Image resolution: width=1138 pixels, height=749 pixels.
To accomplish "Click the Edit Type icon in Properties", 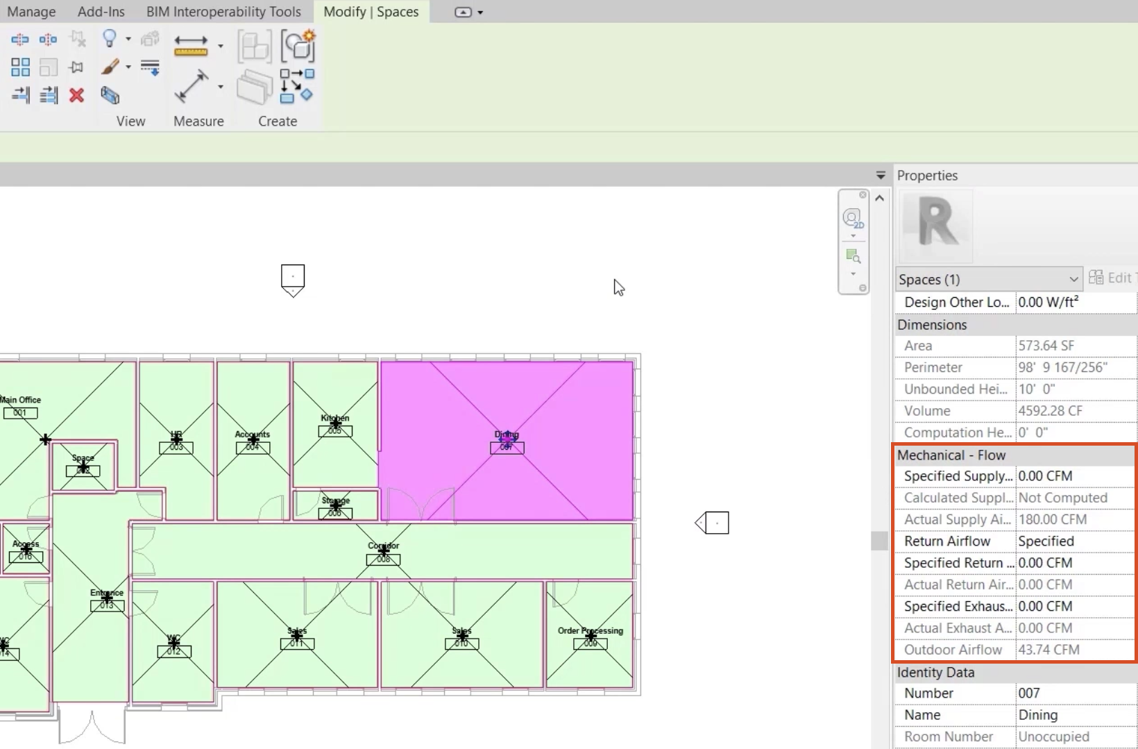I will (1096, 278).
